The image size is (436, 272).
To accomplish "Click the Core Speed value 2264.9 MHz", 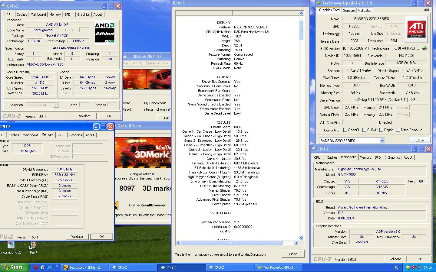I will click(40, 77).
